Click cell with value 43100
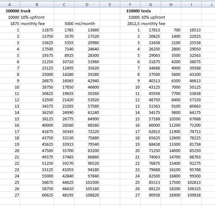The width and height of the screenshot is (215, 207). click(191, 75)
